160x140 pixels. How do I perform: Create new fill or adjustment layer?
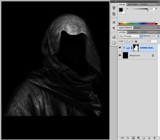coord(138,138)
